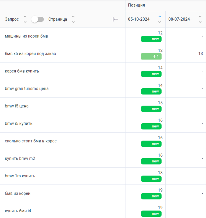Click the new badge for «bmw i5 цена»
The height and width of the screenshot is (218, 206).
coord(151,109)
